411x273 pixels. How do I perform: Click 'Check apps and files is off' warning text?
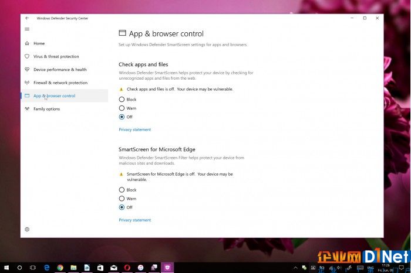[x=180, y=89]
